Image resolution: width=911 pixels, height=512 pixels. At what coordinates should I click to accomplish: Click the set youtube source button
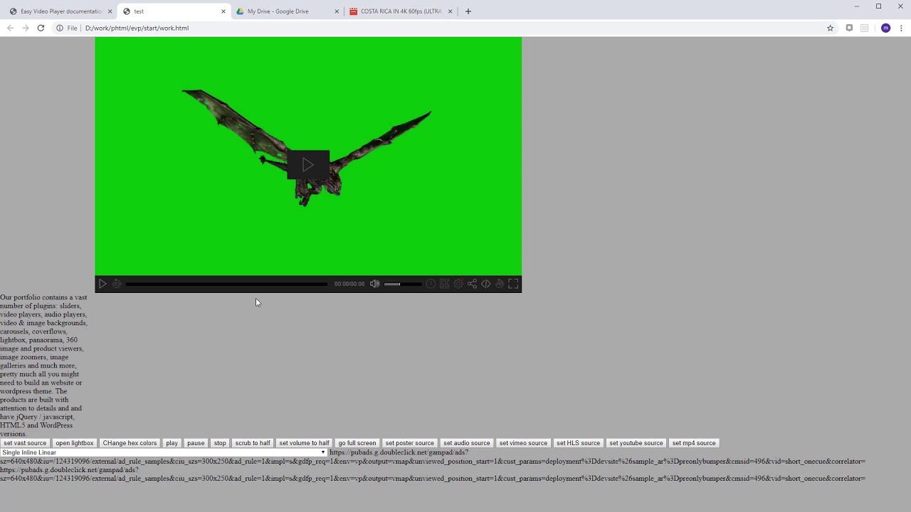pyautogui.click(x=636, y=443)
